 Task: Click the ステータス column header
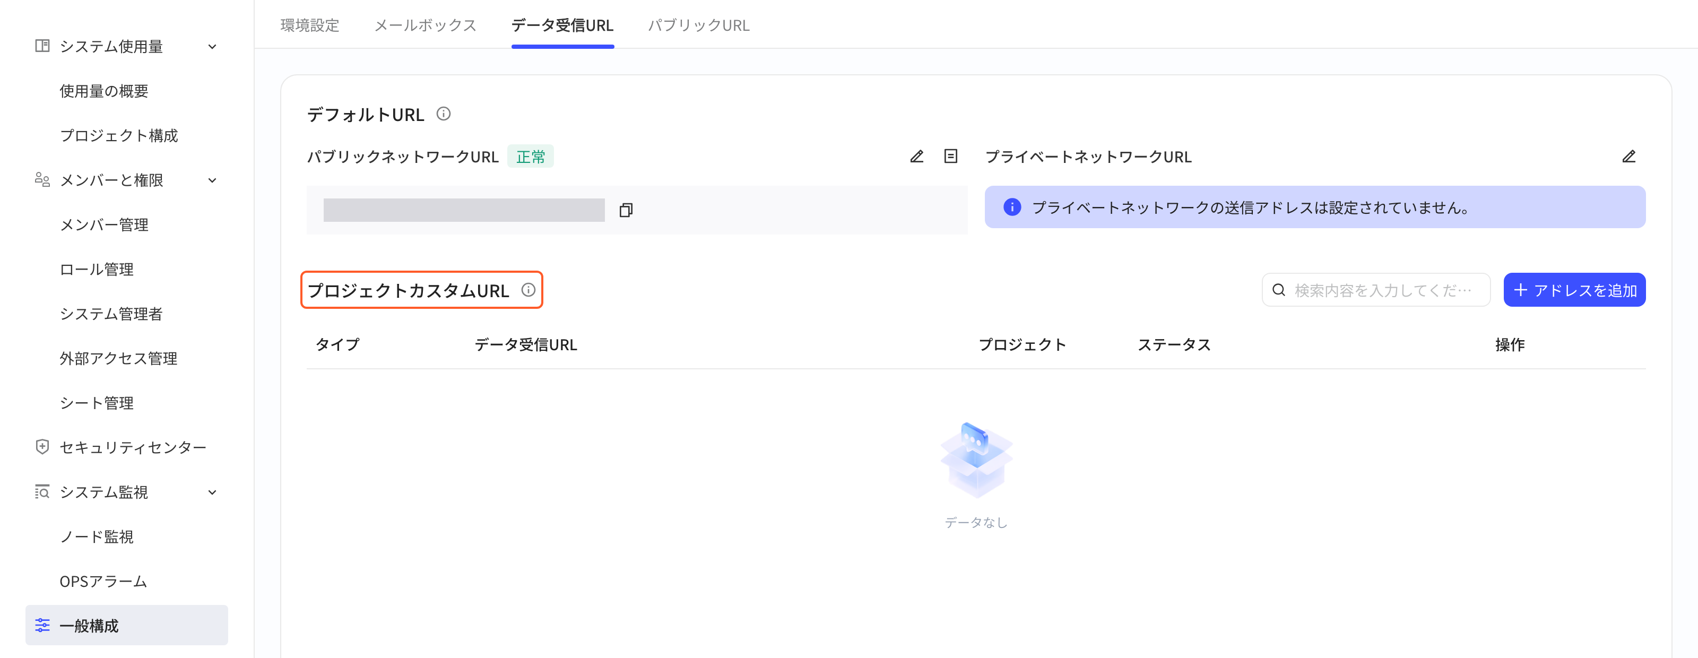[x=1174, y=344]
